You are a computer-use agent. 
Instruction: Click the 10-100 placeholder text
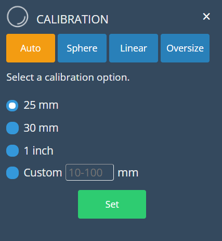coord(86,173)
